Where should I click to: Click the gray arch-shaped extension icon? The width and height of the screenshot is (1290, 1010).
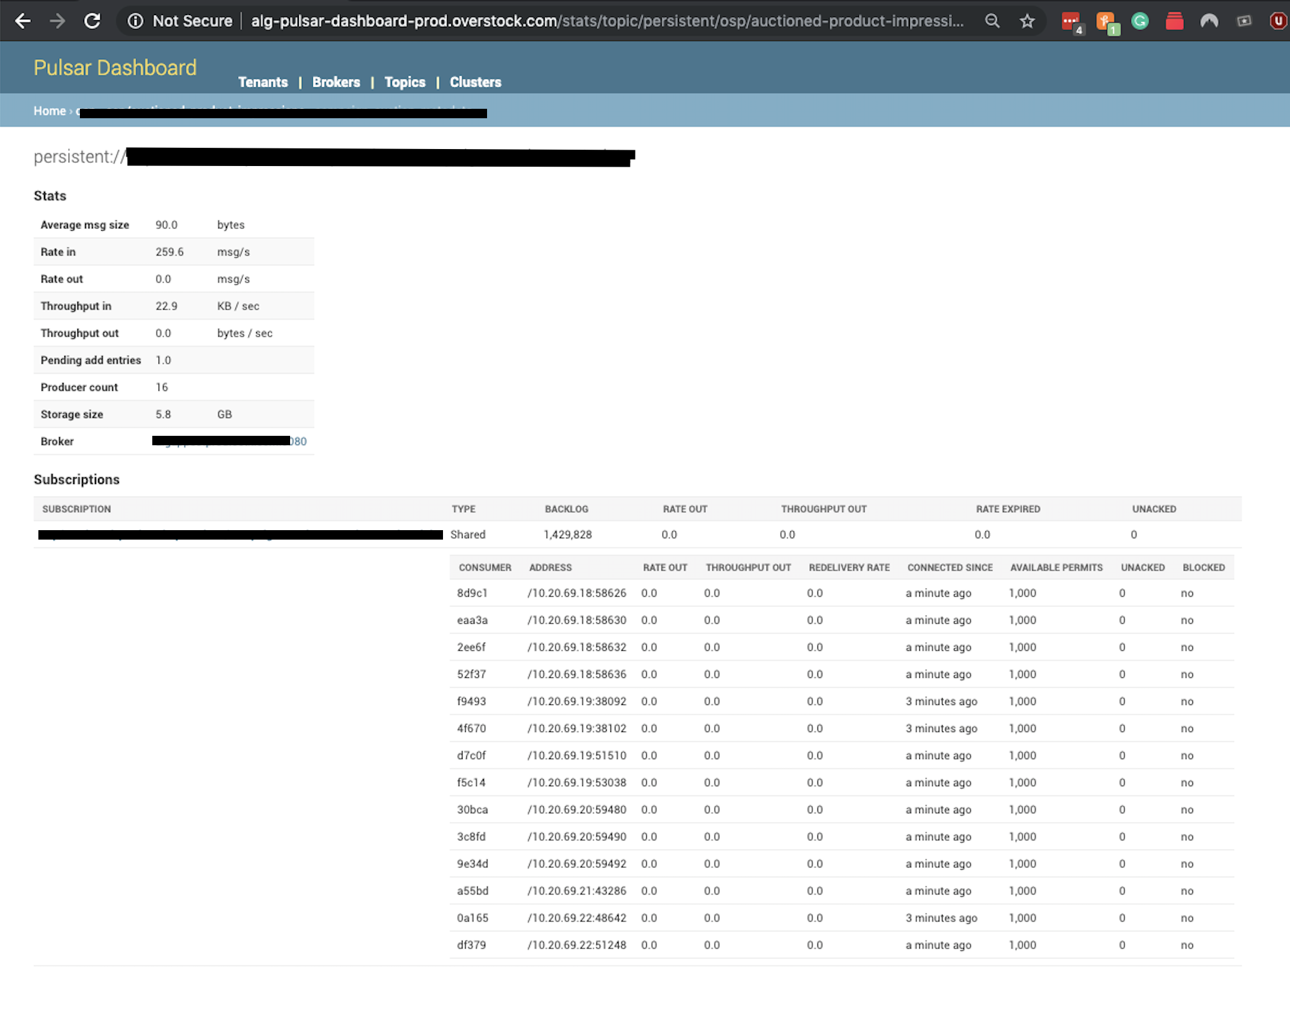(x=1209, y=21)
